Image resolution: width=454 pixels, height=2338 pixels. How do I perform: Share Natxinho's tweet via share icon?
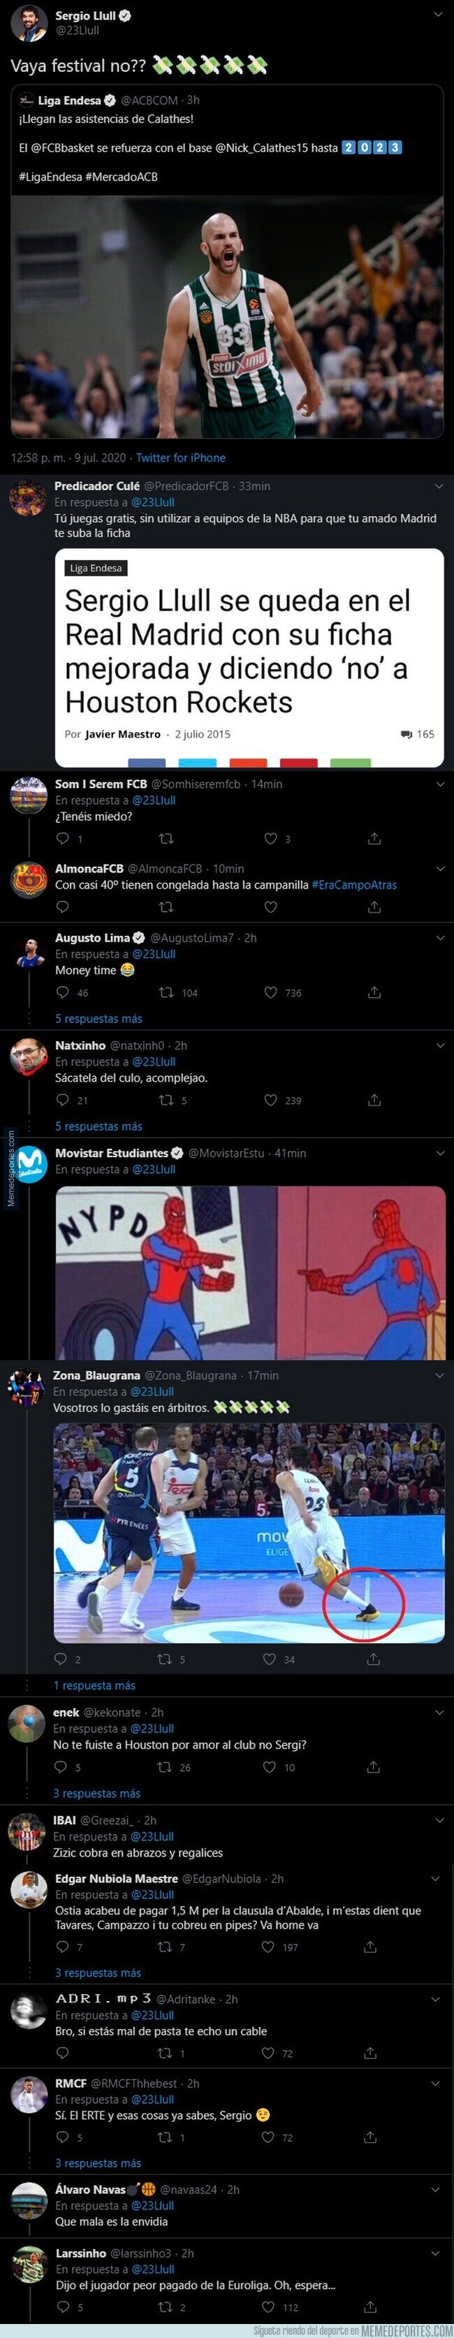(x=374, y=1100)
